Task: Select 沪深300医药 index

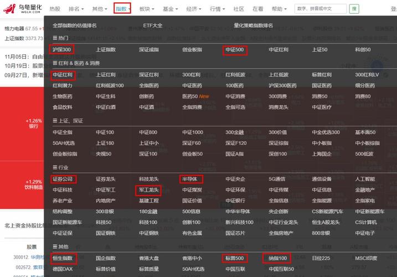Action: coord(282,85)
